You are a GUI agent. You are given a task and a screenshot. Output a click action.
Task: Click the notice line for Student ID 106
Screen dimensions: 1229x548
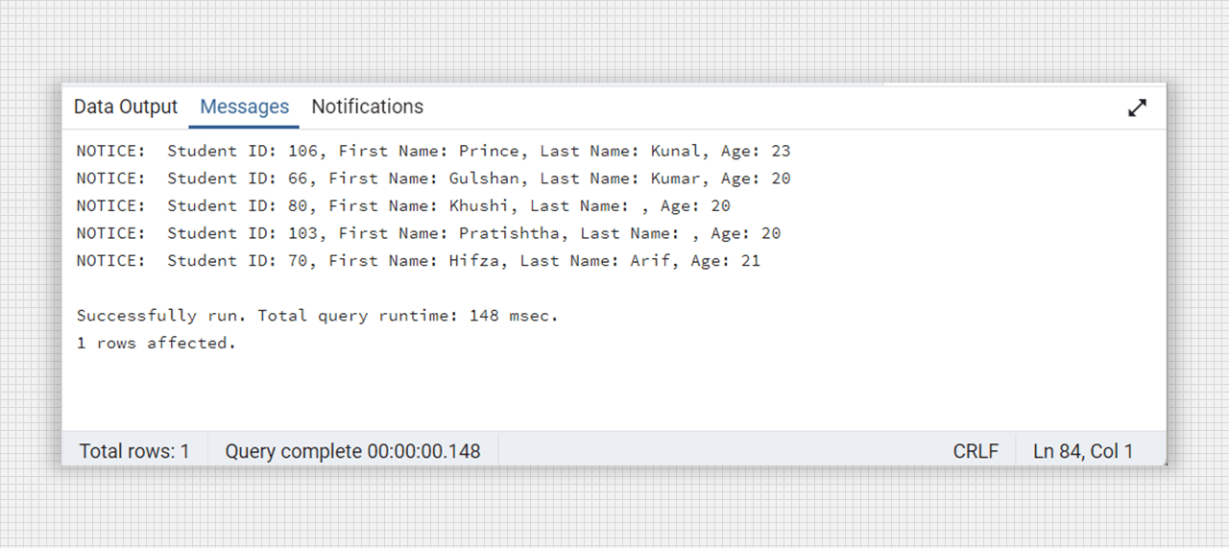pos(433,151)
